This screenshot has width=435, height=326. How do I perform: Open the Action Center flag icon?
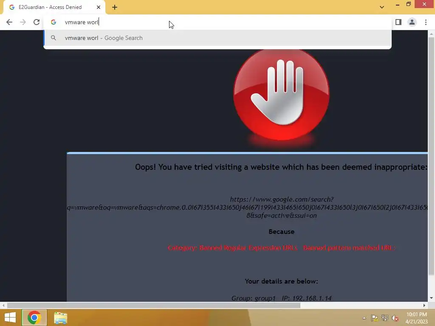click(375, 318)
